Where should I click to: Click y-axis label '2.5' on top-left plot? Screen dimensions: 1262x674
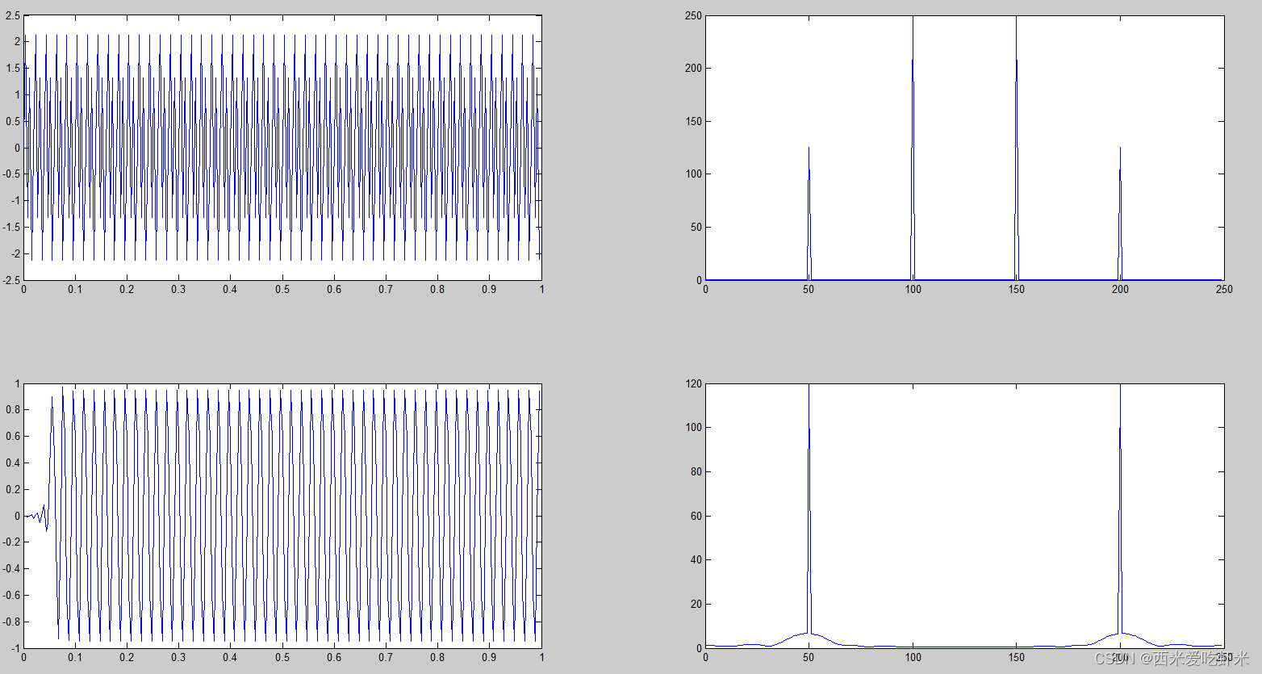click(13, 15)
